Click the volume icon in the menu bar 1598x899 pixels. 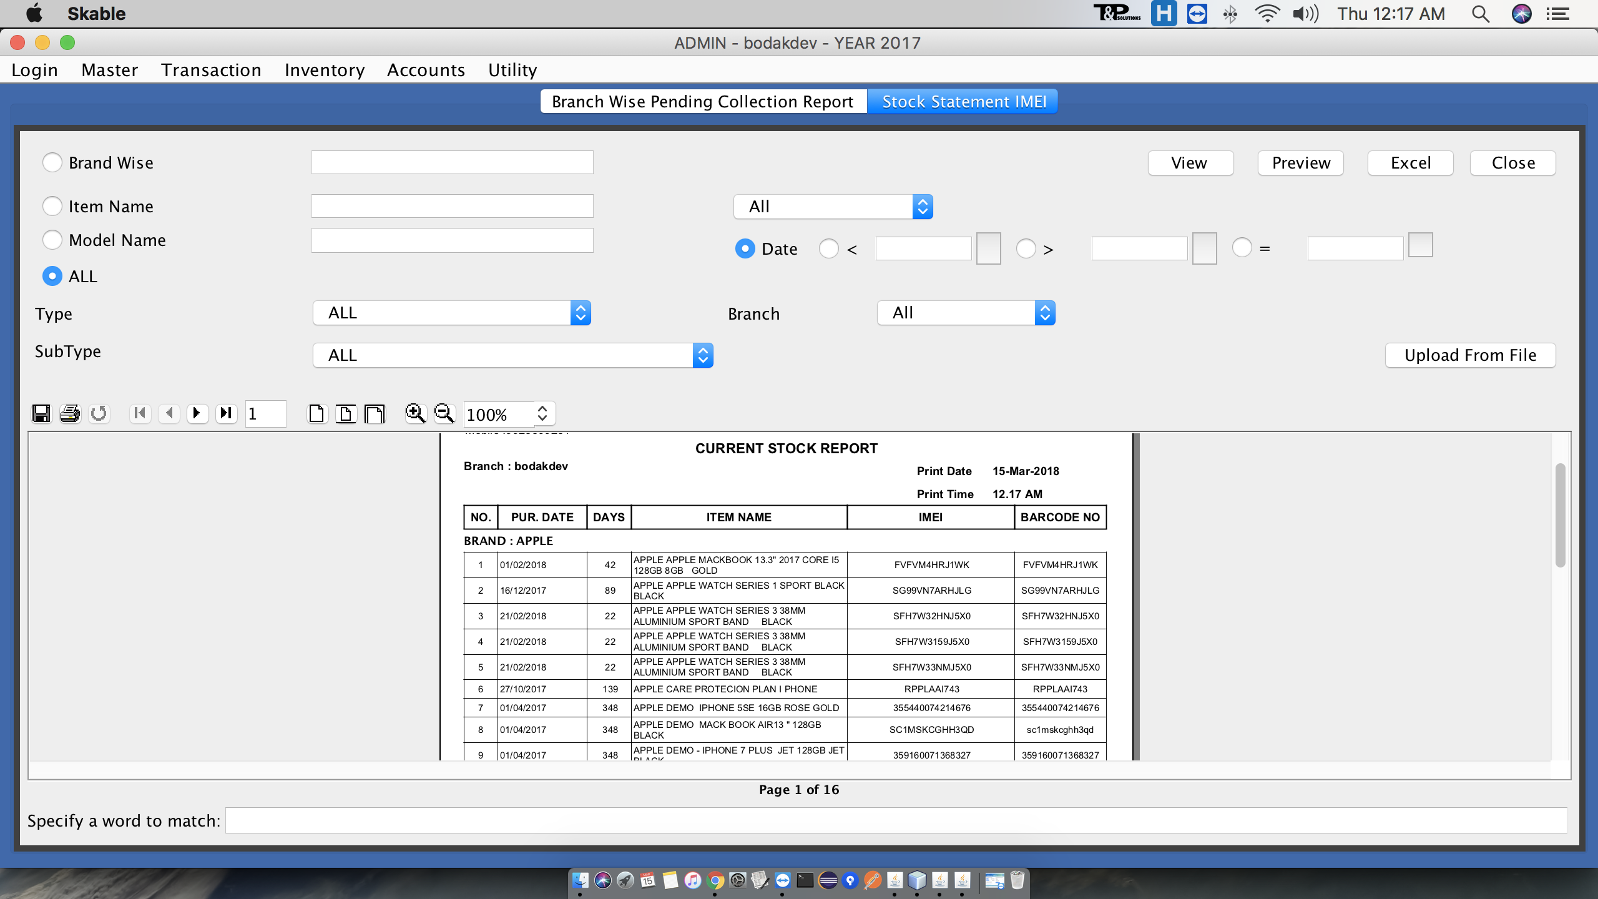[1306, 14]
